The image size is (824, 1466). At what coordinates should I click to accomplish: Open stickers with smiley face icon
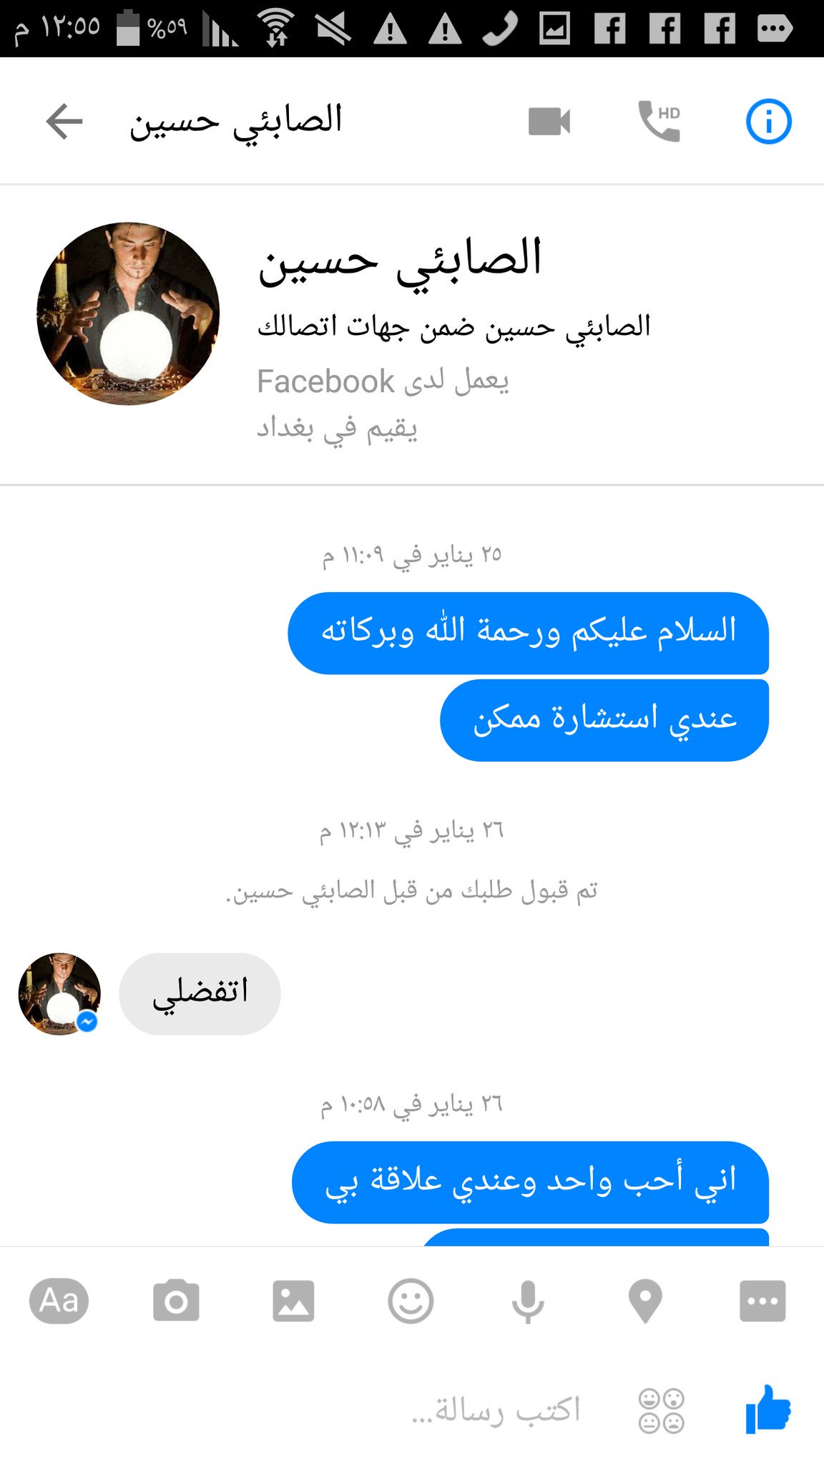tap(411, 1301)
